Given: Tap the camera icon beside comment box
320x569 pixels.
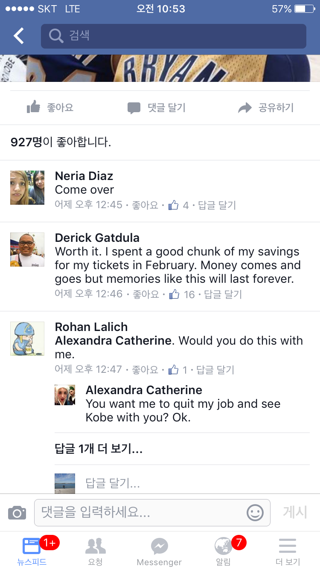Looking at the screenshot, I should [x=17, y=512].
